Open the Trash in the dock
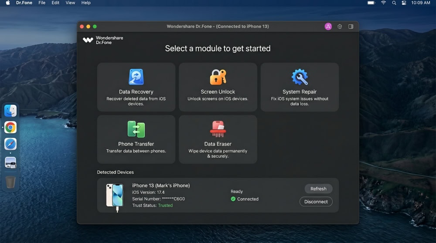Screen dimensions: 436x243 coord(10,182)
